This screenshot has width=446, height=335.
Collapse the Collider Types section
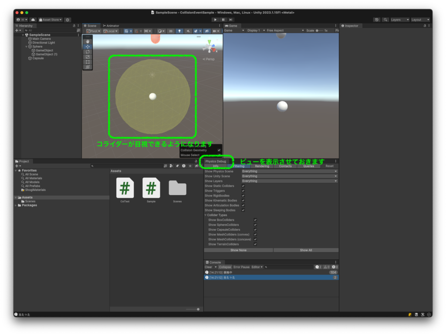pyautogui.click(x=206, y=215)
